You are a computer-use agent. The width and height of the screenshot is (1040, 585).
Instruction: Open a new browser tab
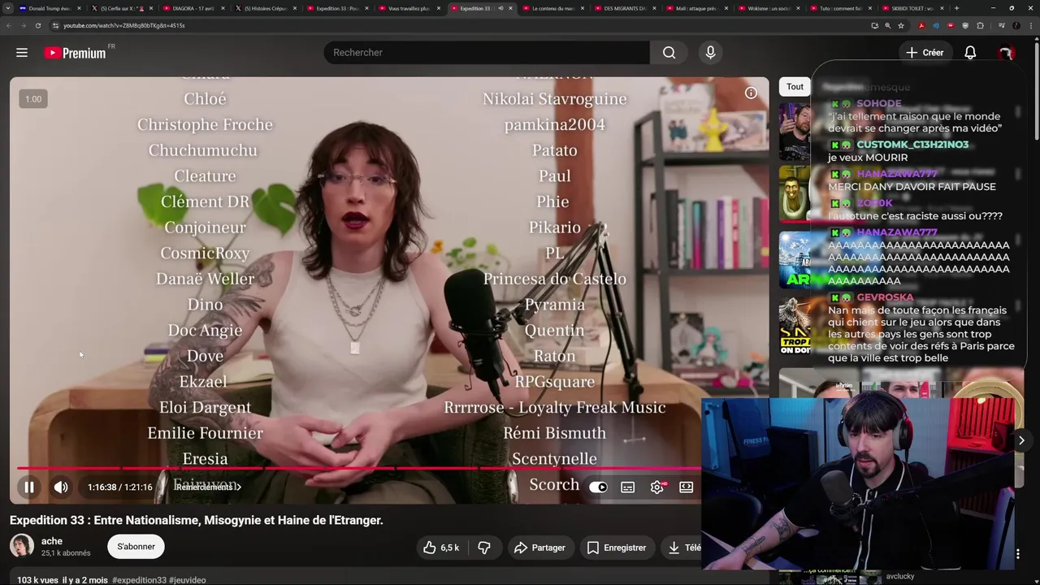click(x=956, y=8)
